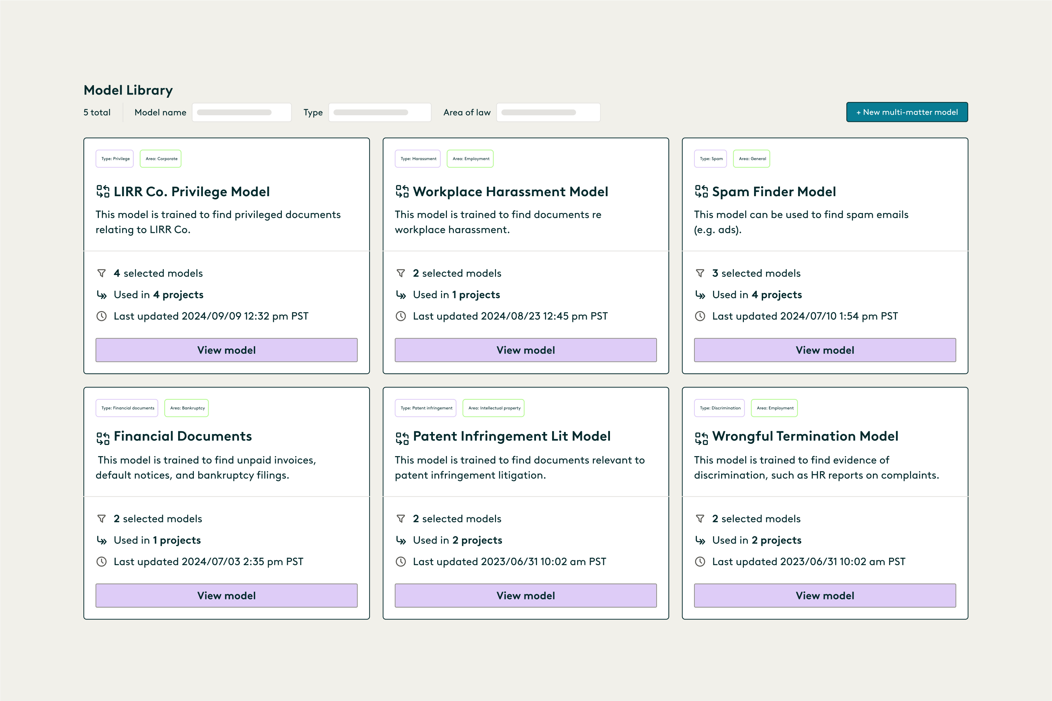View the LIRR Co. Privilege Model
The height and width of the screenshot is (701, 1052).
tap(226, 350)
